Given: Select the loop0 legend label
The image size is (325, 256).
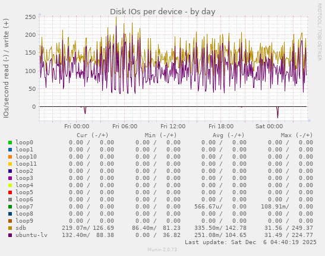Looking at the screenshot, I should [x=24, y=143].
